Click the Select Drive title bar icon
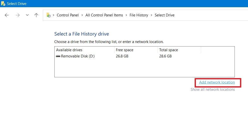 (x=3, y=4)
